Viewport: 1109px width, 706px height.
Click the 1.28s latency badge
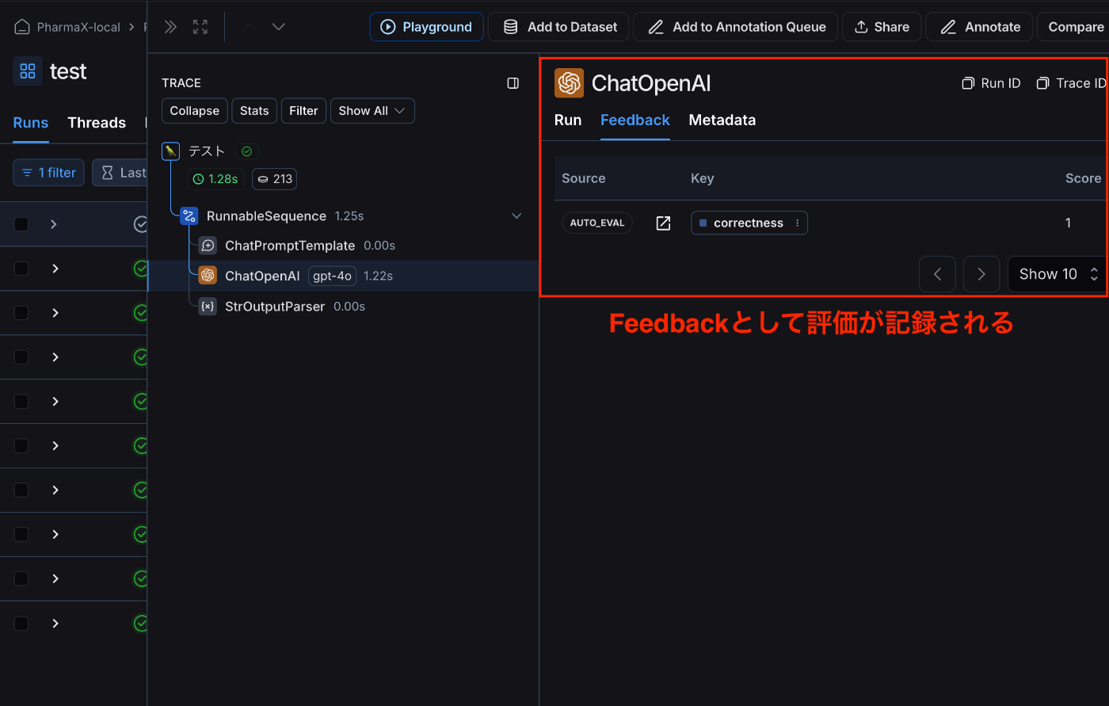click(x=216, y=179)
